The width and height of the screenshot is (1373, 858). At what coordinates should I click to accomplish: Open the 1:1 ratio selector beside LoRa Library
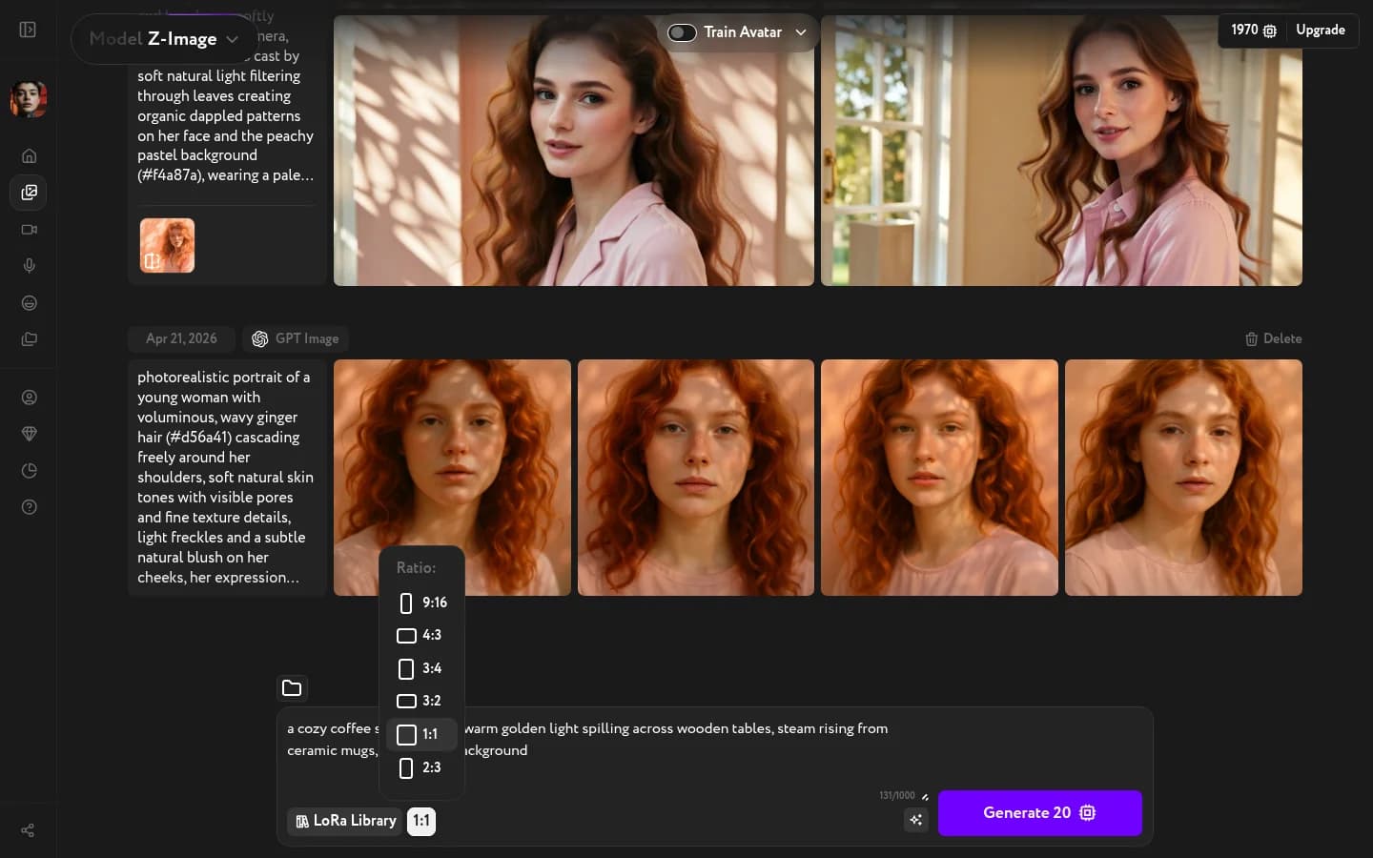421,821
